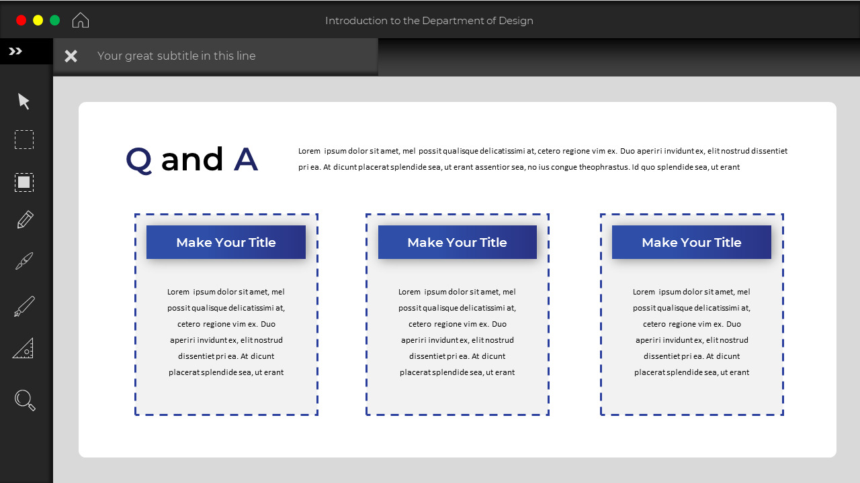
Task: Click the Home icon in the top bar
Action: point(80,19)
